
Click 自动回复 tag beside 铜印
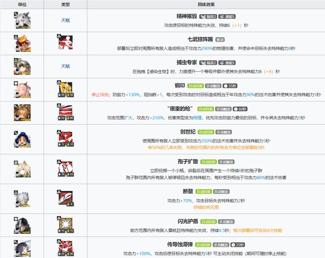pos(196,86)
